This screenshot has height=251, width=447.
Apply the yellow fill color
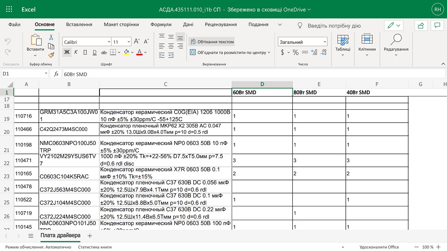click(126, 52)
